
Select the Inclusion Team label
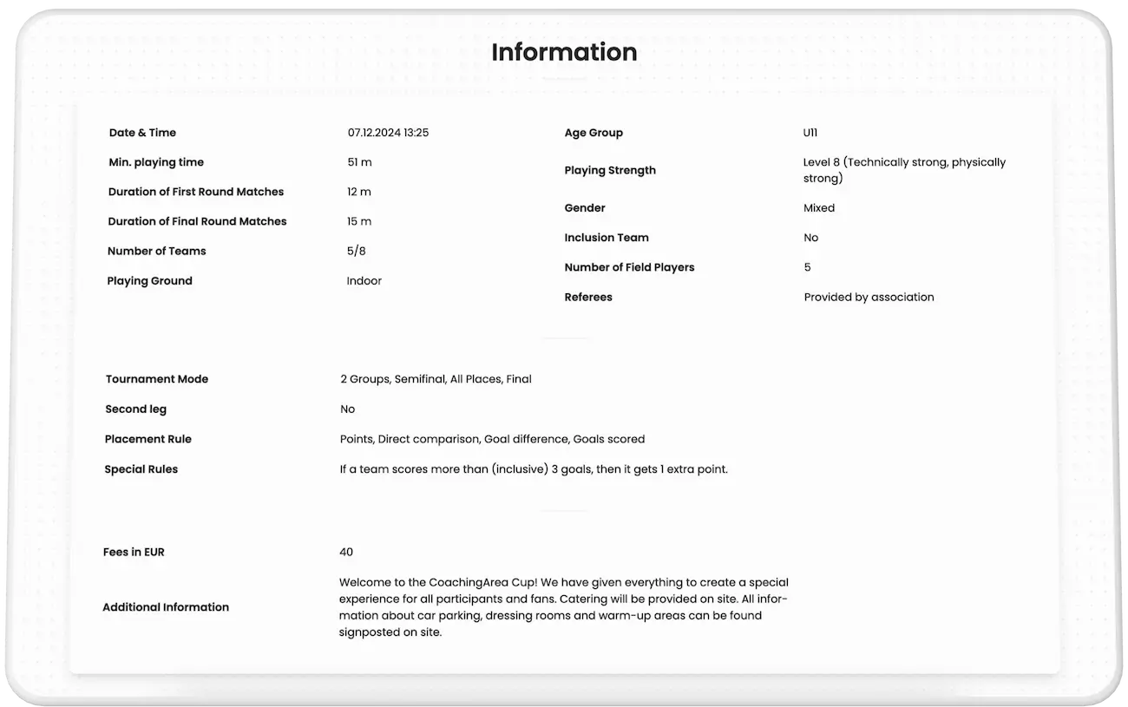pyautogui.click(x=607, y=238)
